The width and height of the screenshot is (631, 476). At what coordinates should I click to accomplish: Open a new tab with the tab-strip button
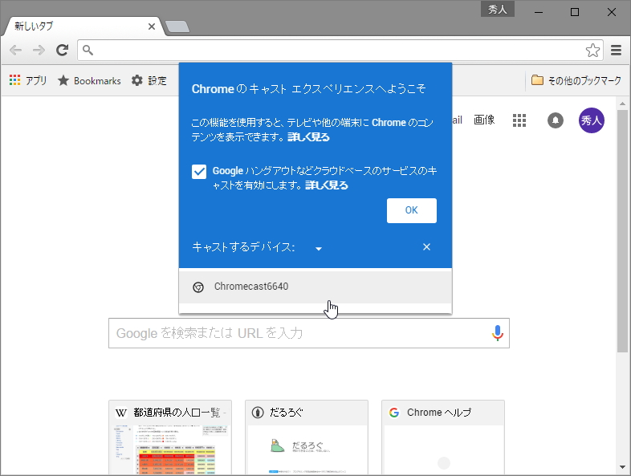pos(177,27)
